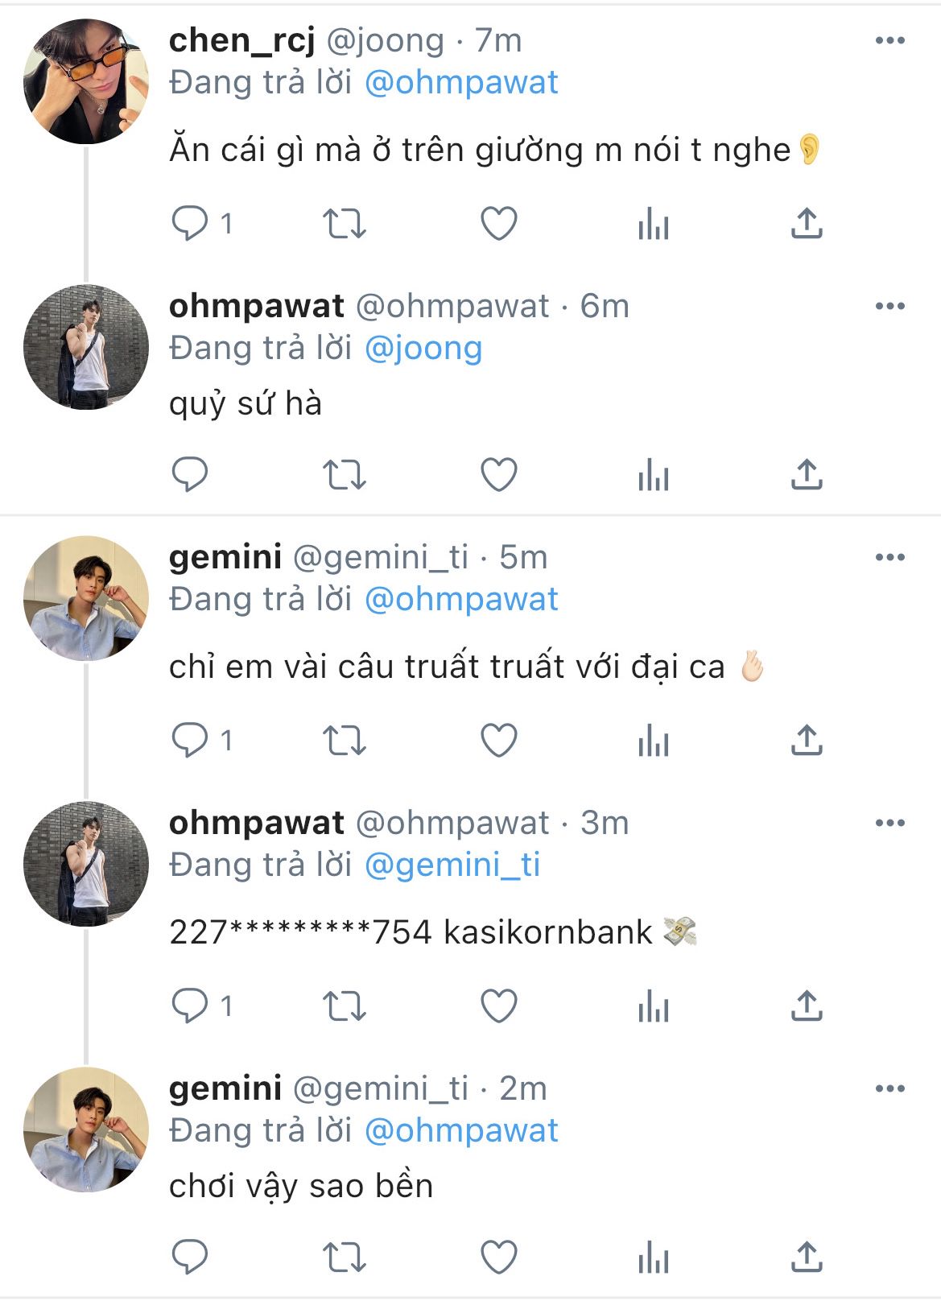Open more options on gemini's 2m tweet
This screenshot has height=1301, width=941.
click(x=889, y=1088)
